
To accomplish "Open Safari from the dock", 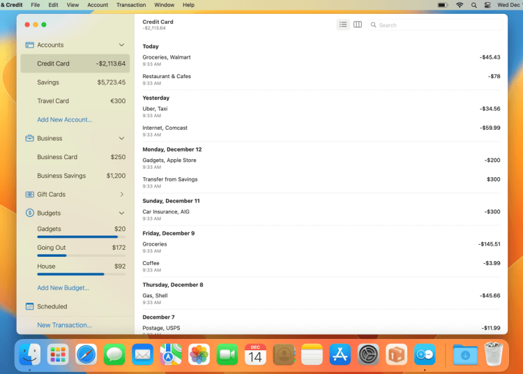I will [86, 355].
